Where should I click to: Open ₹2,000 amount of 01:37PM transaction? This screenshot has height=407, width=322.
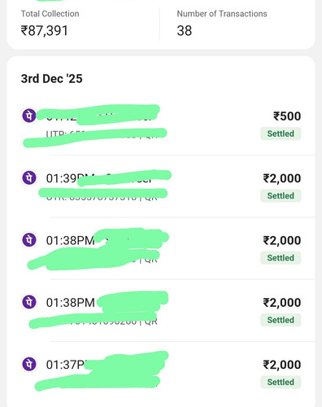point(282,365)
